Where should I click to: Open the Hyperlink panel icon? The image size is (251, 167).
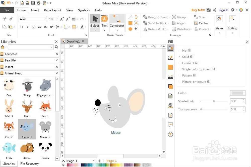tap(170, 106)
